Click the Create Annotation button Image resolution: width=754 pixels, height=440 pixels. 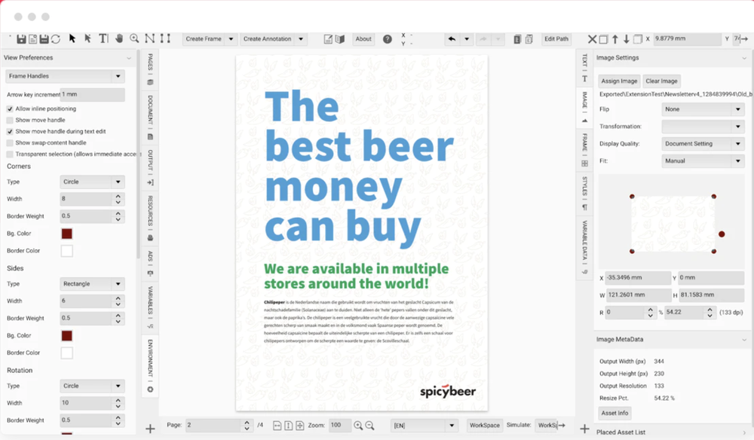(267, 39)
